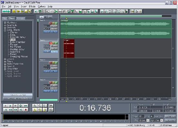Open the Key dropdown arrow
The width and height of the screenshot is (178, 128).
coord(148,120)
